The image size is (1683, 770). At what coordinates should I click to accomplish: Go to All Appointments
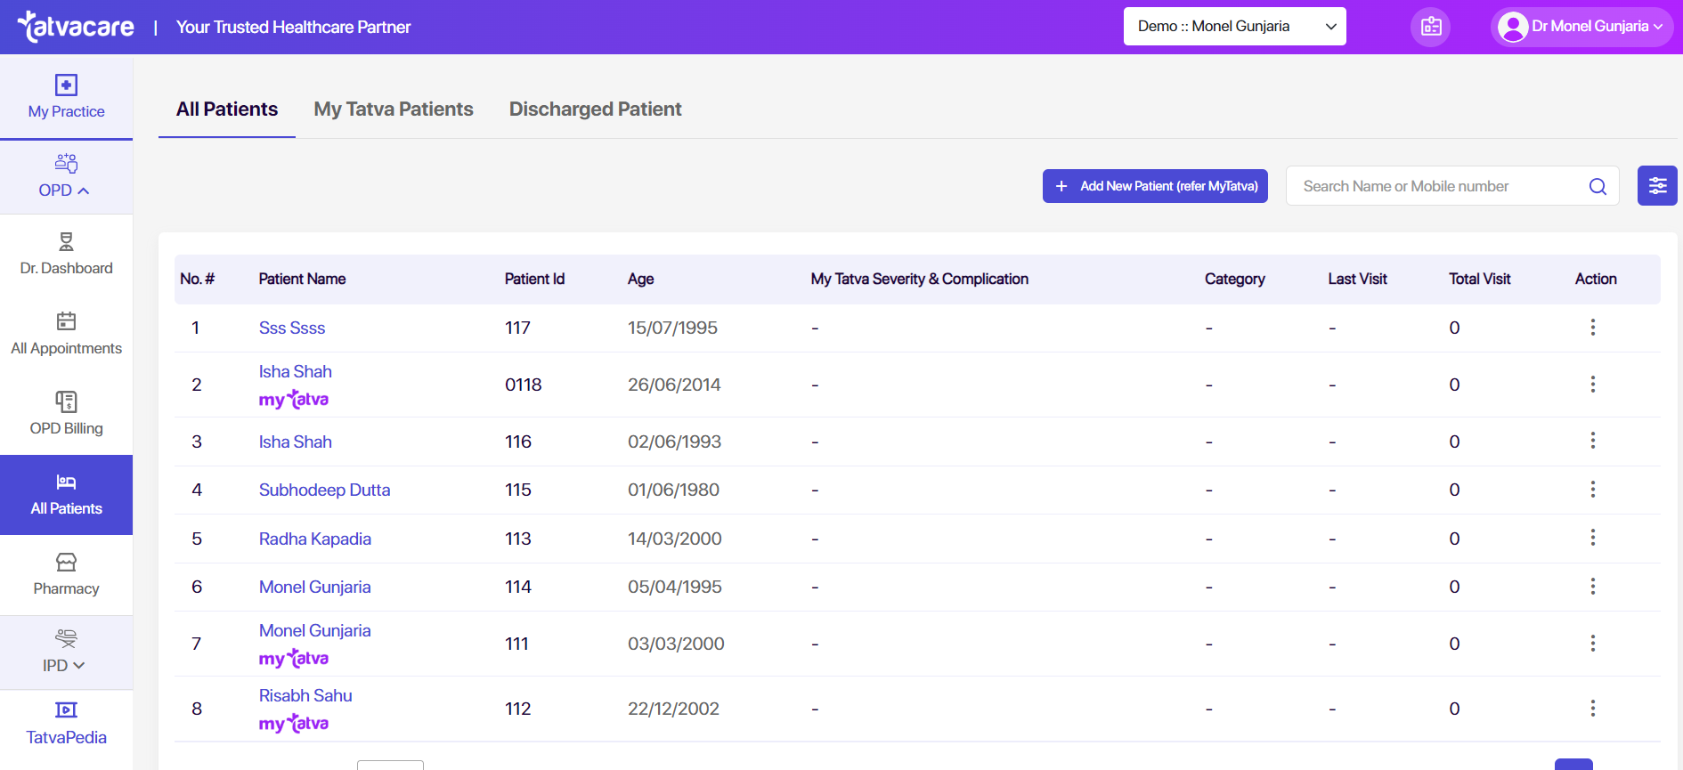coord(66,335)
